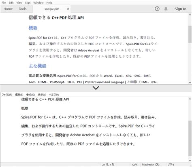Click the 高品質な変換処理 bold text in PDF

click(43, 76)
